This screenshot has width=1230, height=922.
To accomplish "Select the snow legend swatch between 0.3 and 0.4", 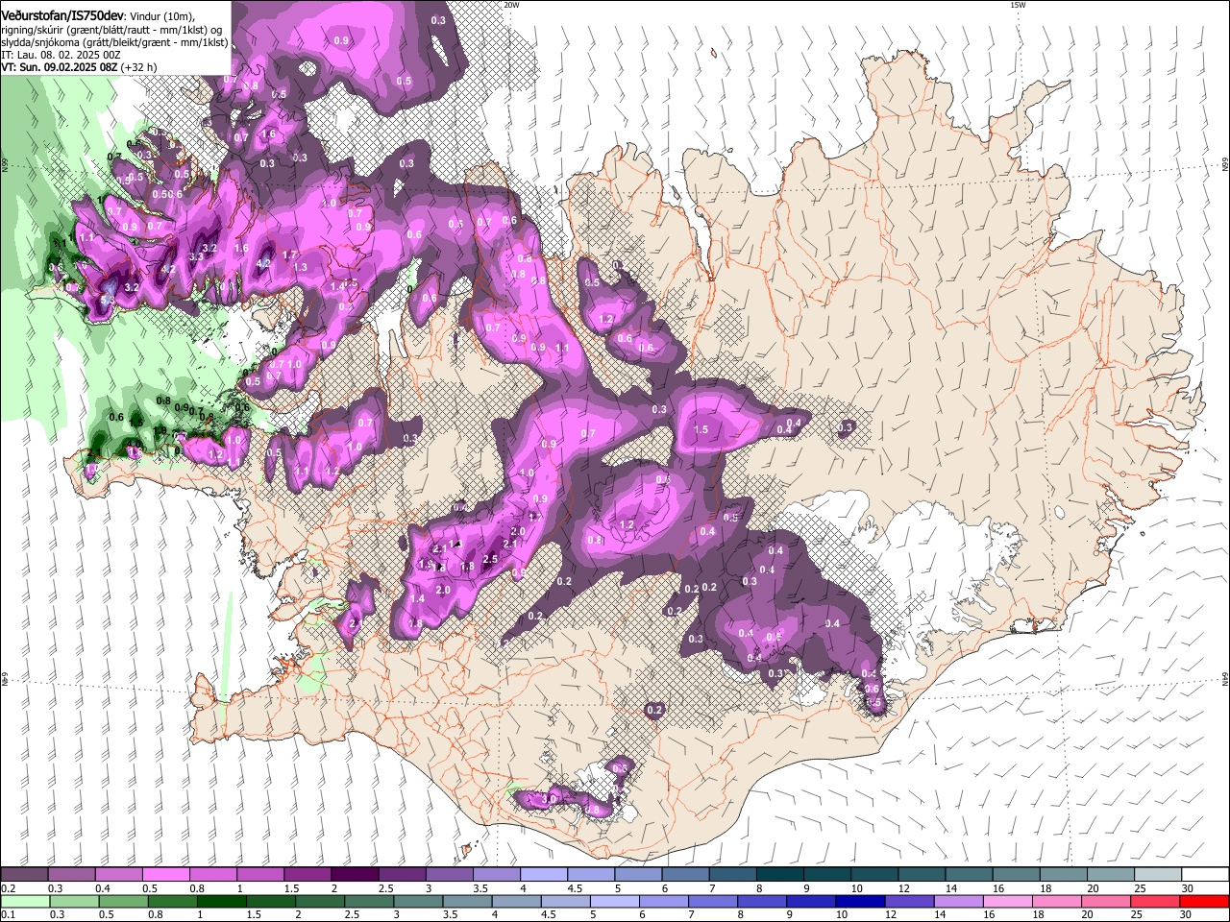I will pos(71,875).
